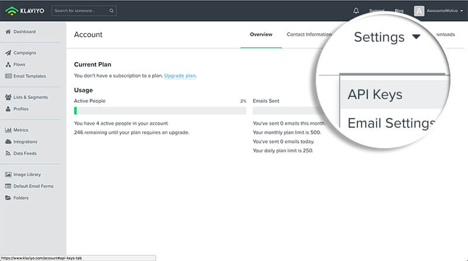
Task: Choose Email Settings menu item
Action: pos(391,123)
